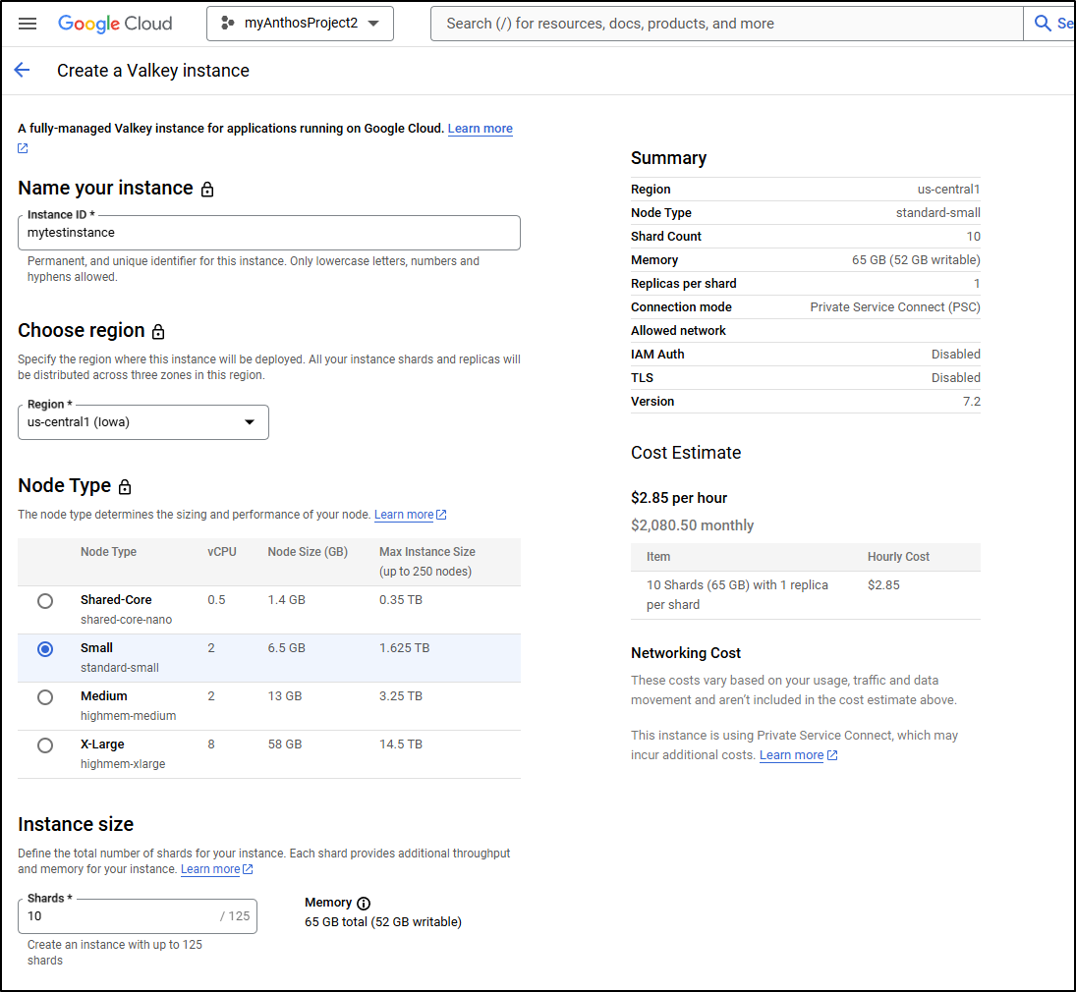Viewport: 1076px width, 992px height.
Task: Click summary value '65 GB (52 GB writable)'
Action: 916,260
